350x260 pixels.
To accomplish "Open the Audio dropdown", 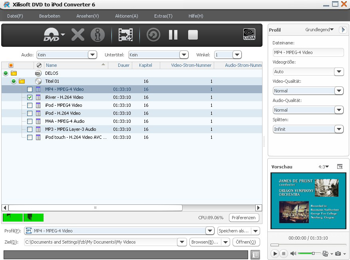I will pyautogui.click(x=92, y=55).
